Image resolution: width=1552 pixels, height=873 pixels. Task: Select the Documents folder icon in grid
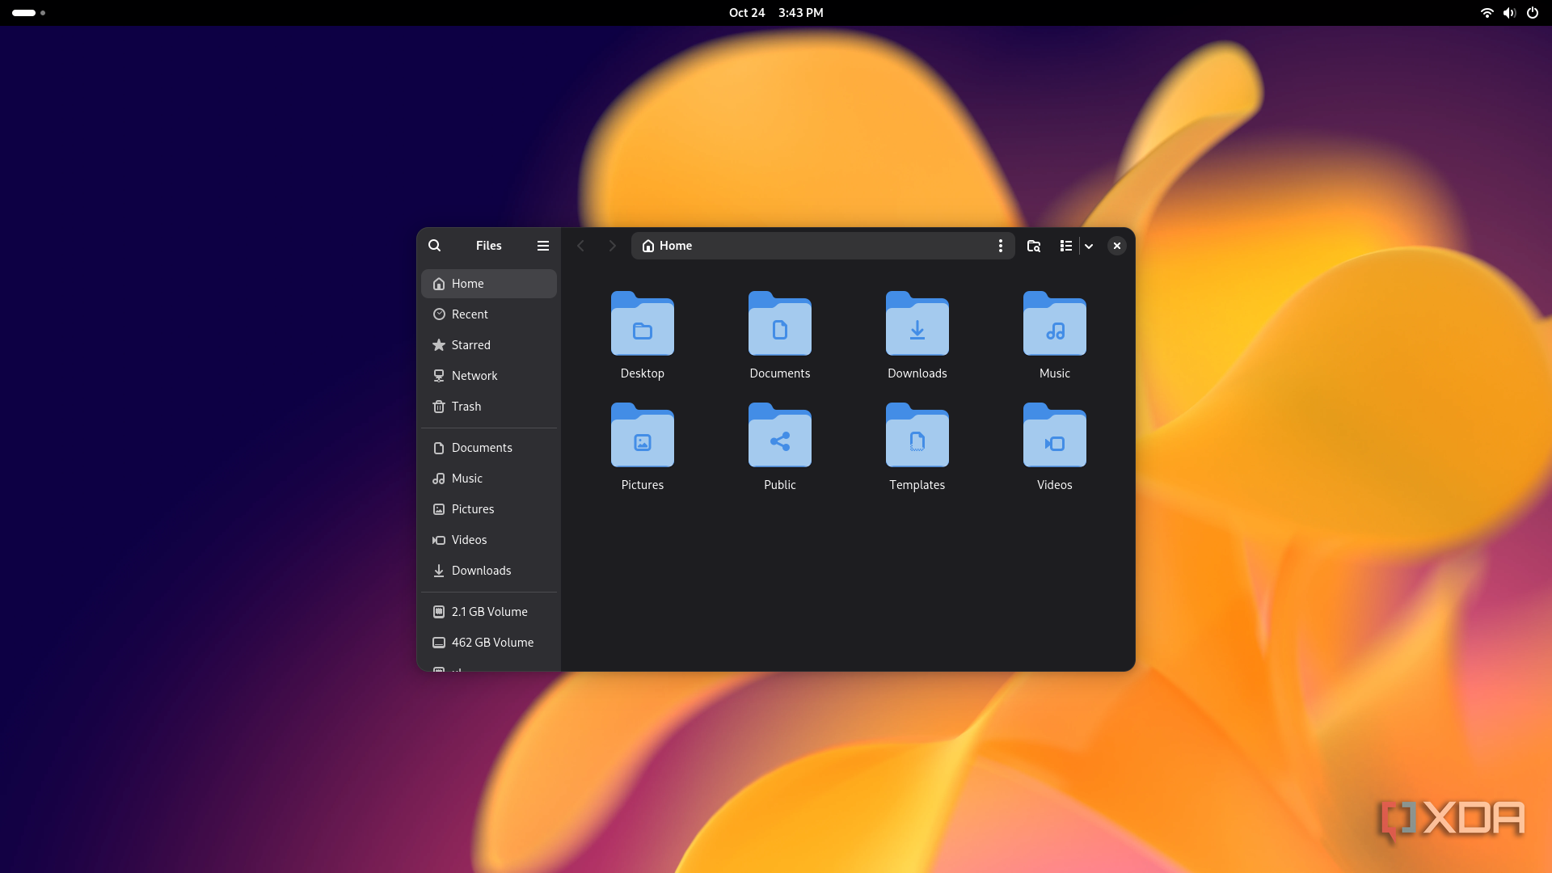point(780,323)
